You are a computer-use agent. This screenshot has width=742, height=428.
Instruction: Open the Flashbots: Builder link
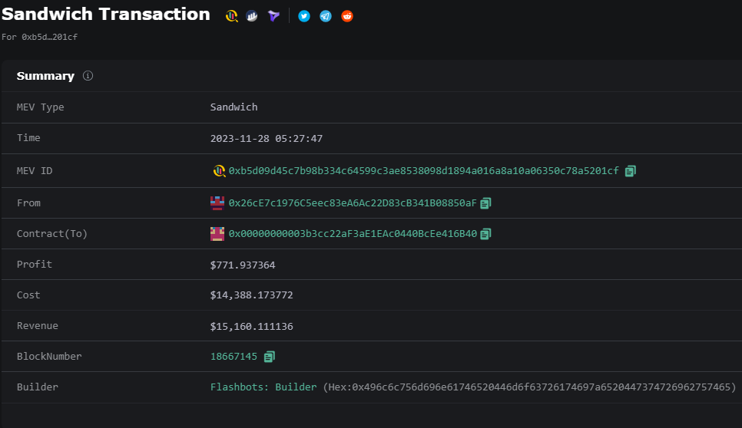pyautogui.click(x=263, y=387)
